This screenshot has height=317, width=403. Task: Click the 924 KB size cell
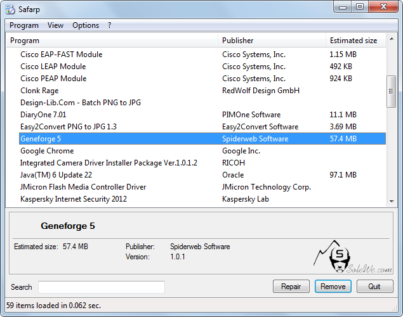pyautogui.click(x=341, y=79)
